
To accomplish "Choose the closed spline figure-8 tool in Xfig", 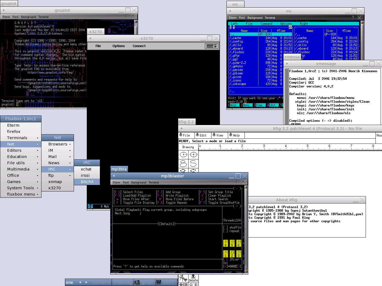I will click(x=183, y=163).
